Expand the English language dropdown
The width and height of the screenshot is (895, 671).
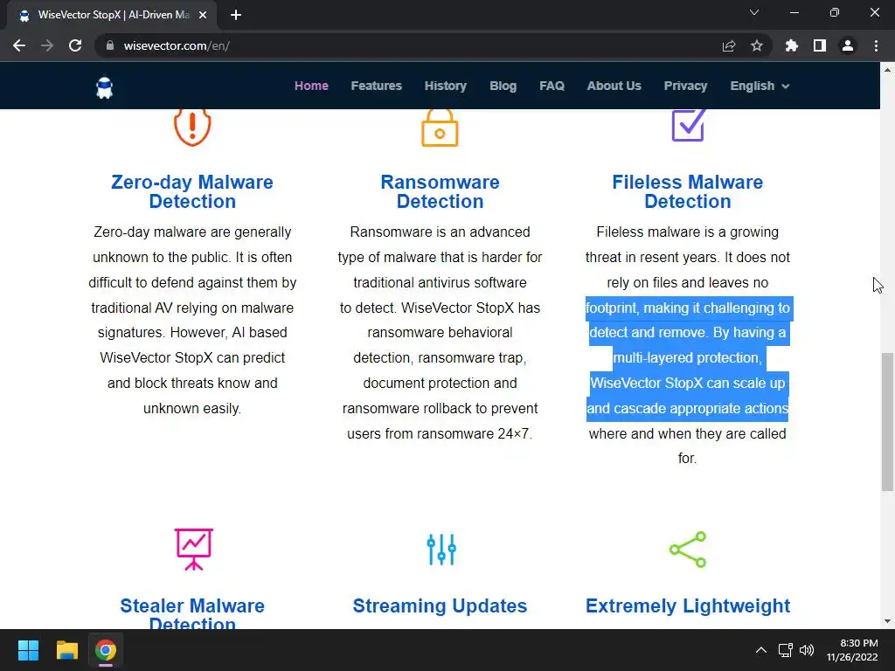[760, 86]
